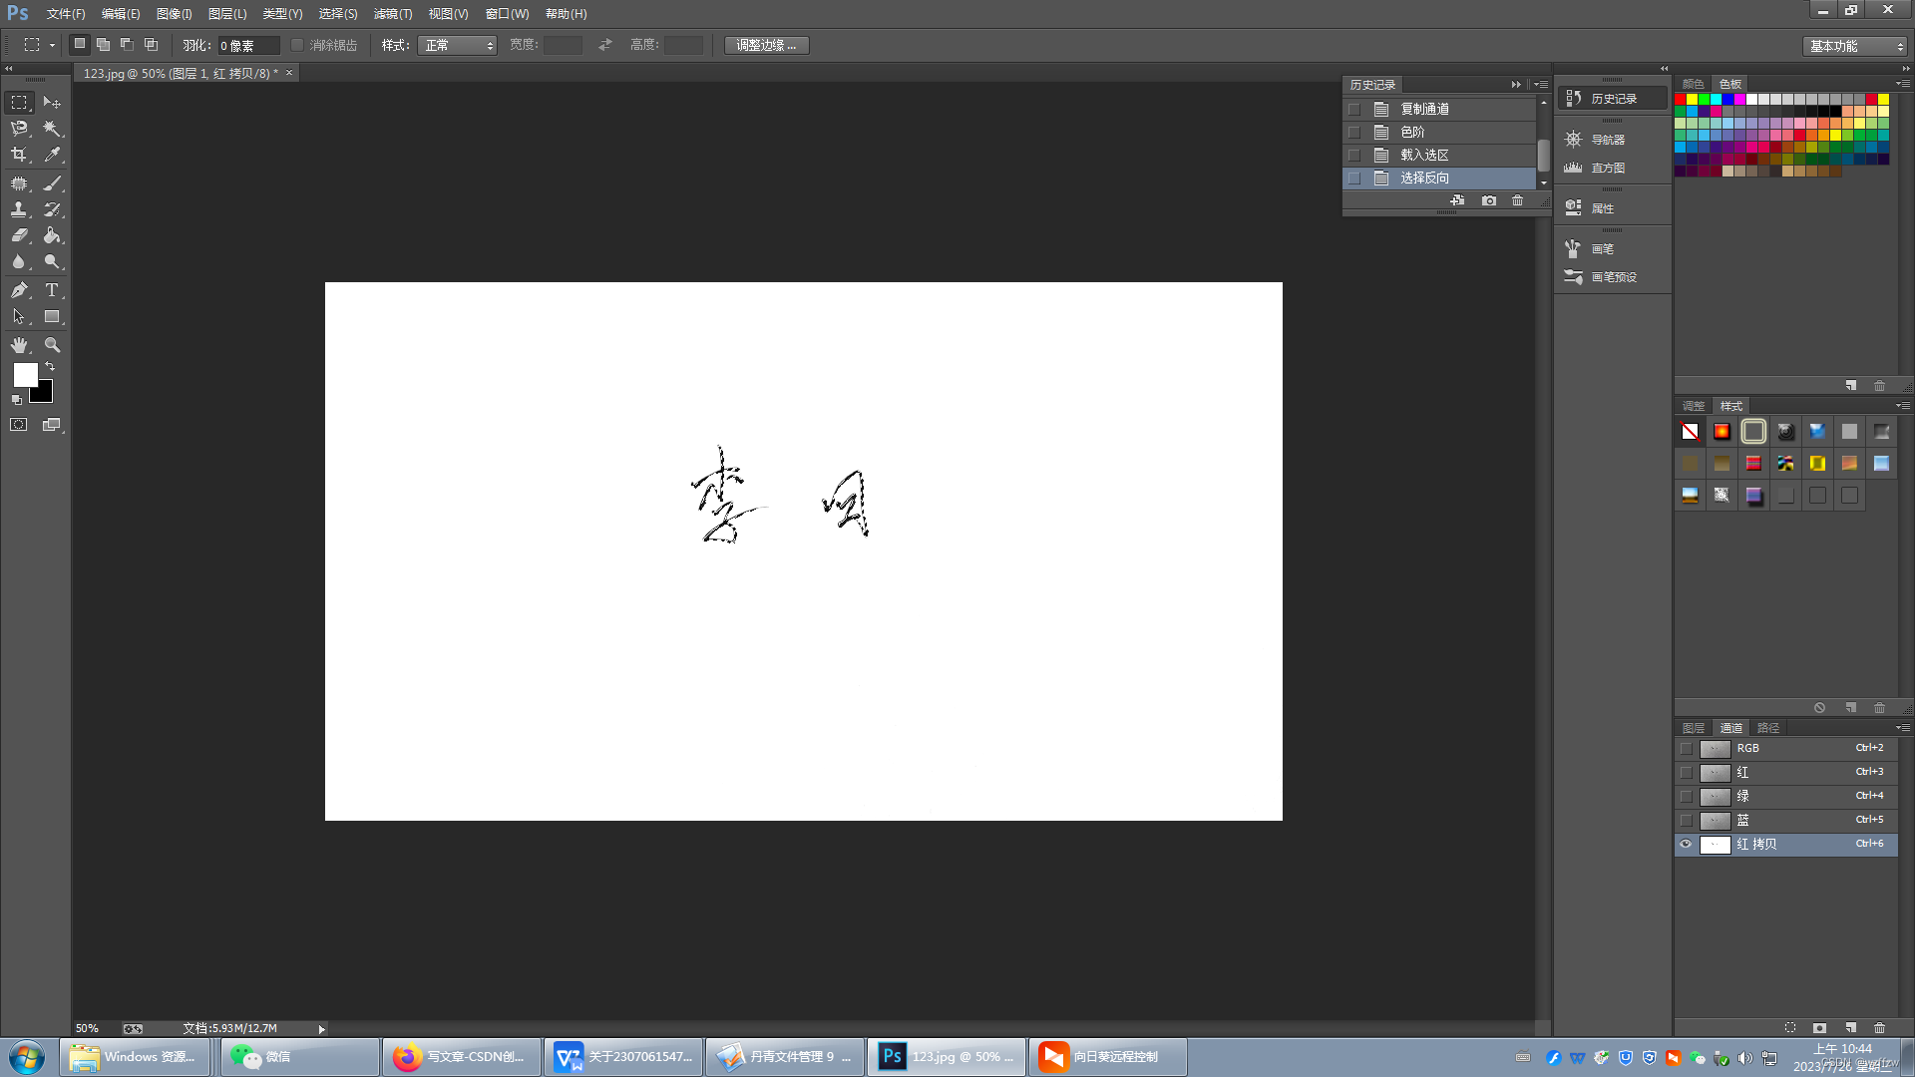The width and height of the screenshot is (1915, 1077).
Task: Open the 基本功能 workspace dropdown
Action: pyautogui.click(x=1855, y=46)
